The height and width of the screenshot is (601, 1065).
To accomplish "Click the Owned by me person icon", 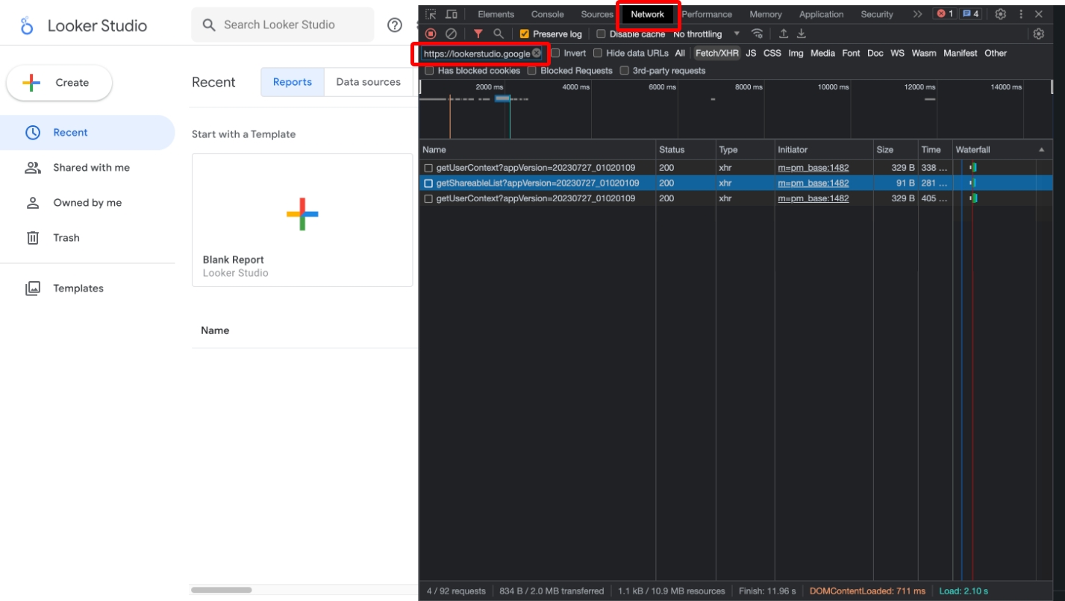I will click(x=33, y=203).
